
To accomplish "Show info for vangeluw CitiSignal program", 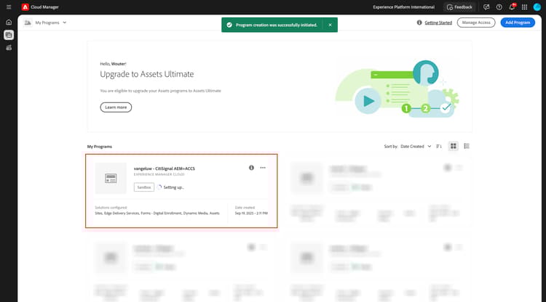I will point(251,168).
